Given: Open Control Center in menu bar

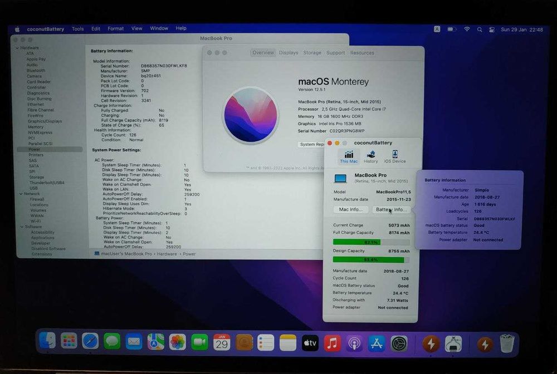Looking at the screenshot, I should pos(492,30).
